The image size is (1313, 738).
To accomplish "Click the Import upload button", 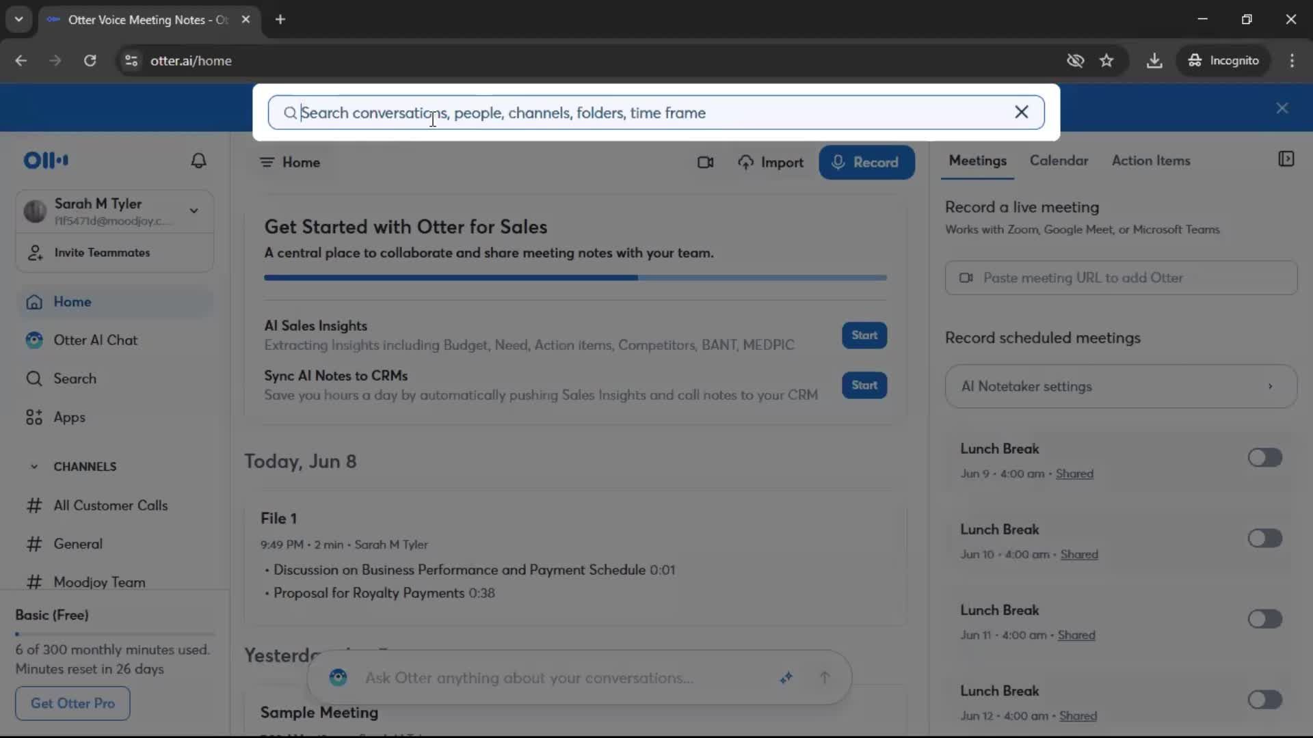I will pyautogui.click(x=771, y=163).
